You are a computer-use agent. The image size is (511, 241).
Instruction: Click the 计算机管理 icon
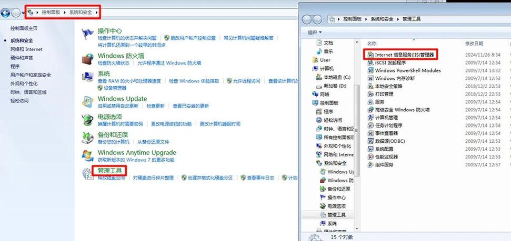tap(370, 118)
